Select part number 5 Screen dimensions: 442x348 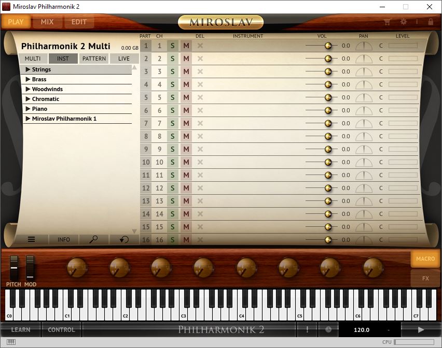pos(146,97)
